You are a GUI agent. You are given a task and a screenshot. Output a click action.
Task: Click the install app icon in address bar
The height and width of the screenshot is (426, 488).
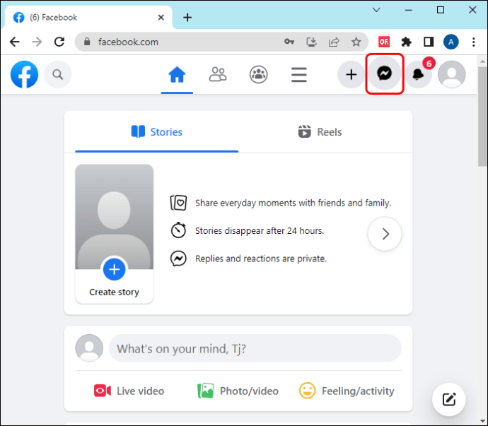(311, 42)
